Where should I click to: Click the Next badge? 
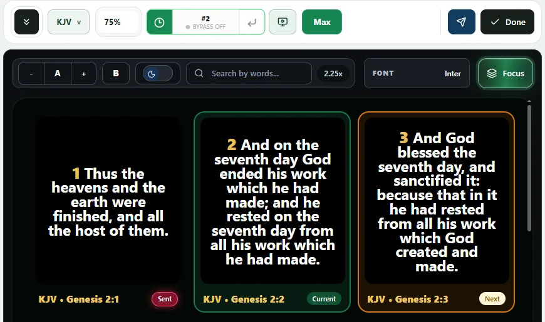pos(492,299)
